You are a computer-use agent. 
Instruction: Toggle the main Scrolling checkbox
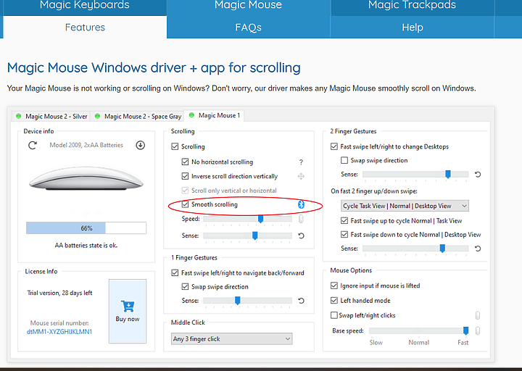pos(175,146)
